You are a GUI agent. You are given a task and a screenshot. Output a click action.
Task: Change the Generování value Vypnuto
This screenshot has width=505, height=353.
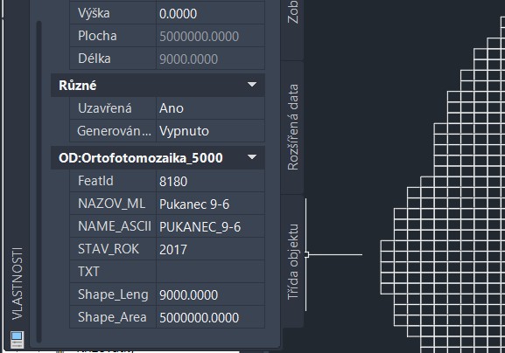point(210,131)
